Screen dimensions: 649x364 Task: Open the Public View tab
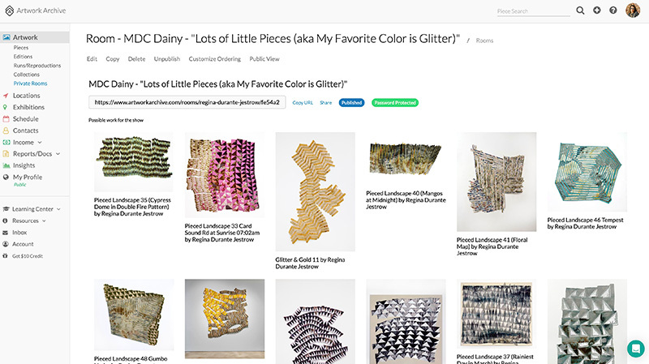[x=264, y=59]
